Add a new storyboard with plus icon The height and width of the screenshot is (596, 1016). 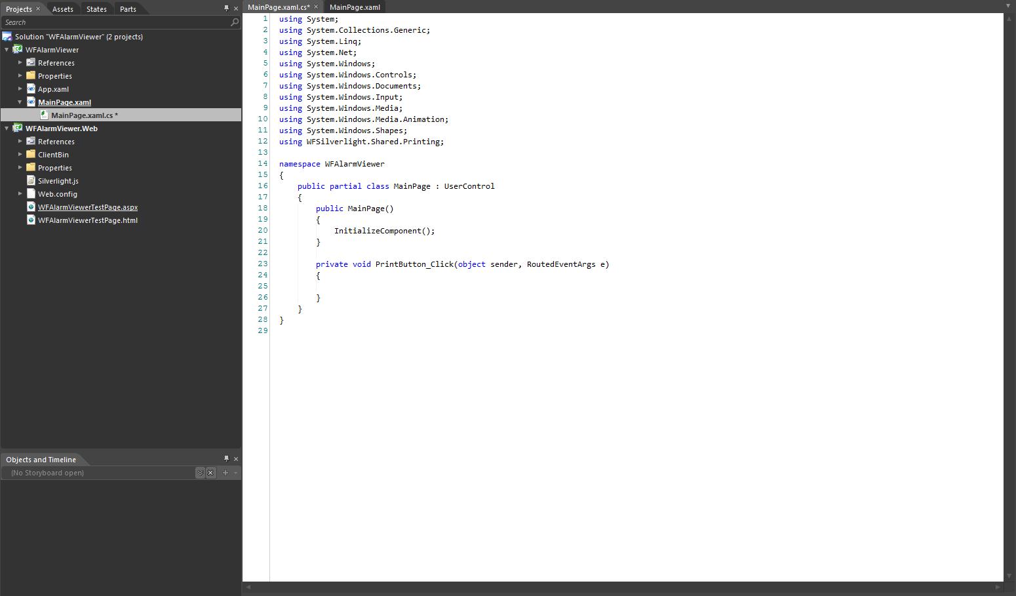pos(225,473)
